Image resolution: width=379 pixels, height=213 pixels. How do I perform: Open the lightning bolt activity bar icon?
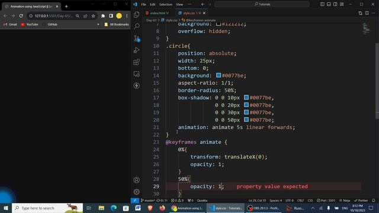tap(137, 85)
